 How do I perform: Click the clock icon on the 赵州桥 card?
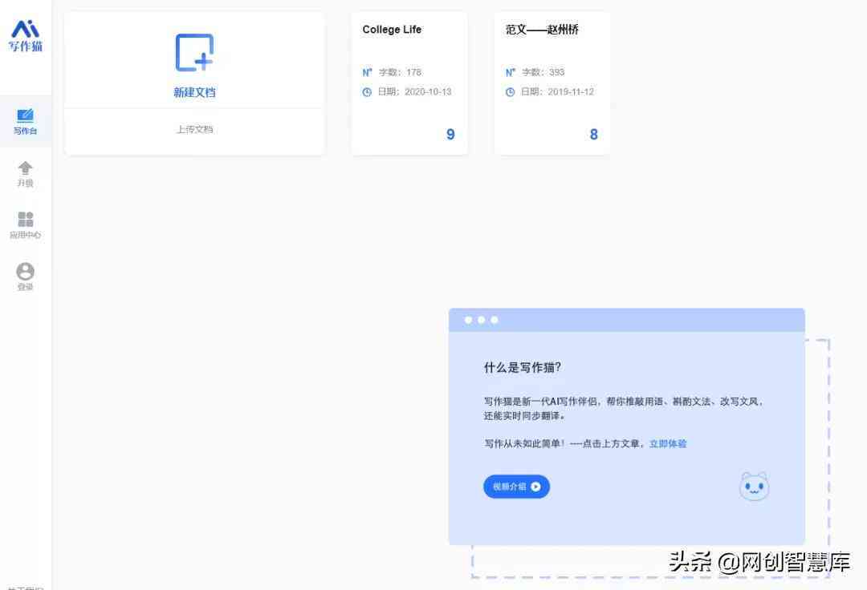[511, 92]
